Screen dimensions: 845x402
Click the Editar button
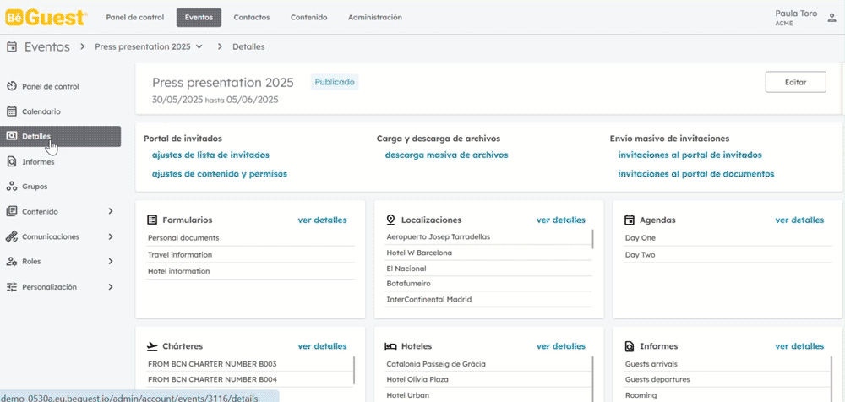(x=795, y=83)
